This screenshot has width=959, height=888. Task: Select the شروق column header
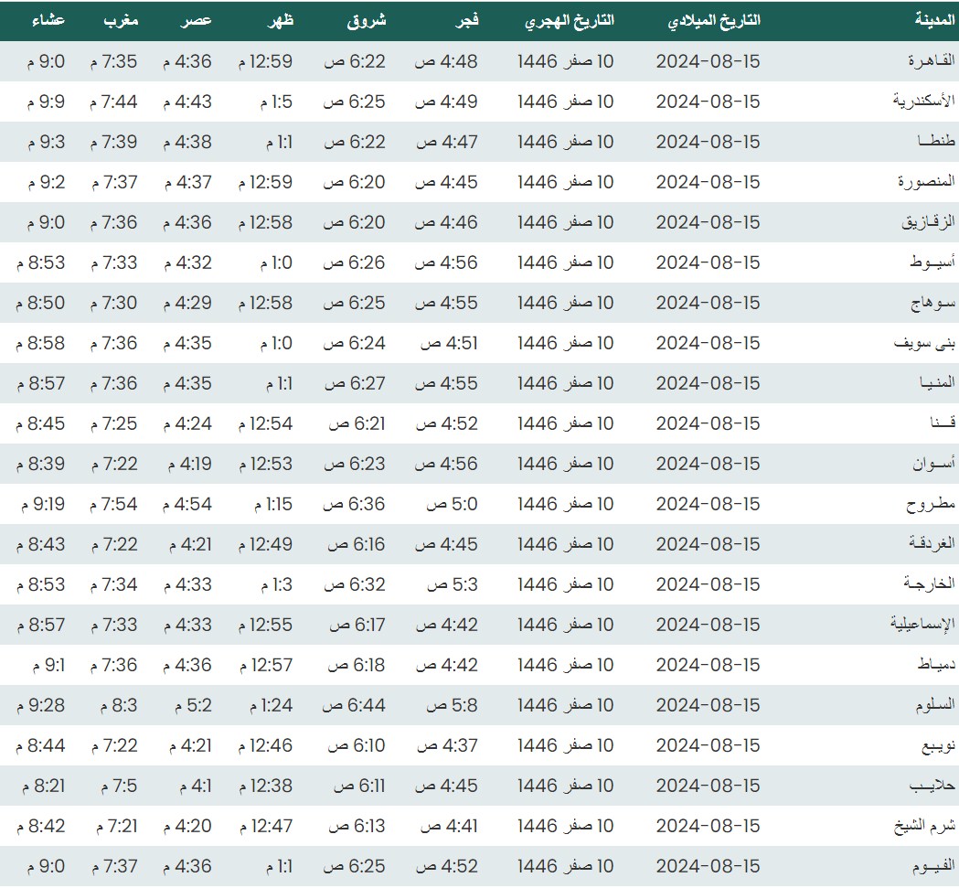[x=367, y=20]
